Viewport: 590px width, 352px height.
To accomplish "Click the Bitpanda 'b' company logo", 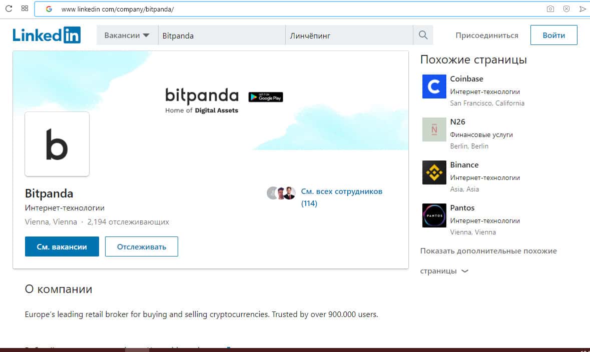I will 57,144.
